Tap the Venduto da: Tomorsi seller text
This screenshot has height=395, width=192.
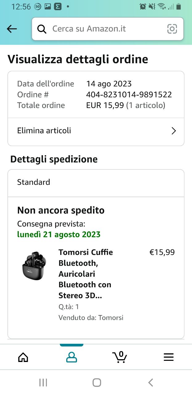pos(91,318)
